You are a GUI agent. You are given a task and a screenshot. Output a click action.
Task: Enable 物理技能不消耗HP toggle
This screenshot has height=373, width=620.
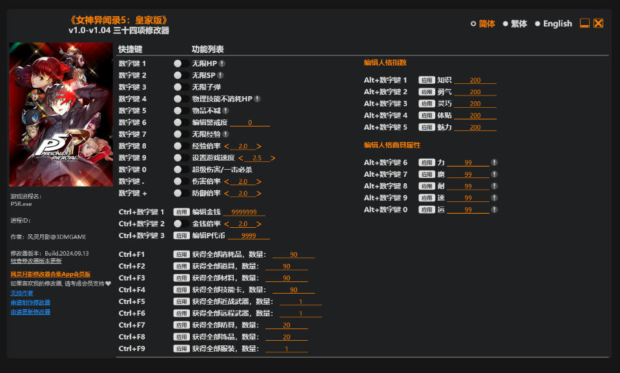coord(181,99)
